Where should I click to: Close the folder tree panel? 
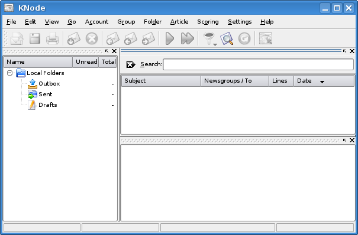click(114, 51)
